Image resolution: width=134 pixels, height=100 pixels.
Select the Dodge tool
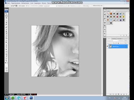[x=6, y=42]
